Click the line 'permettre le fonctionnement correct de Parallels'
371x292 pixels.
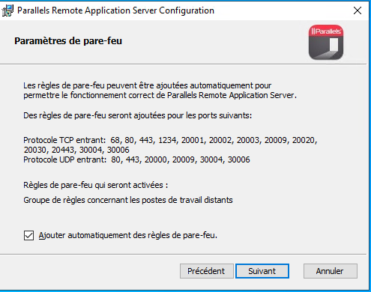tap(160, 95)
